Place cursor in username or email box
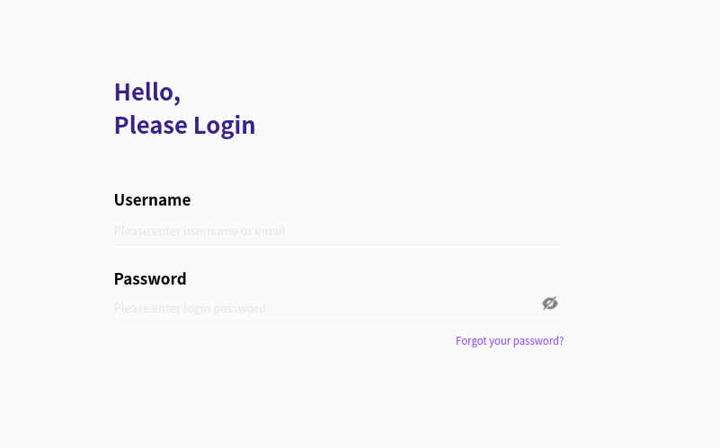 point(338,231)
